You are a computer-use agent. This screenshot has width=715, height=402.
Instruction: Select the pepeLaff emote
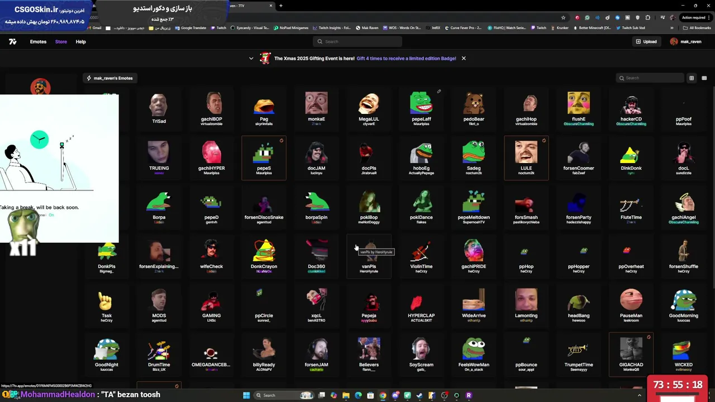(x=421, y=109)
